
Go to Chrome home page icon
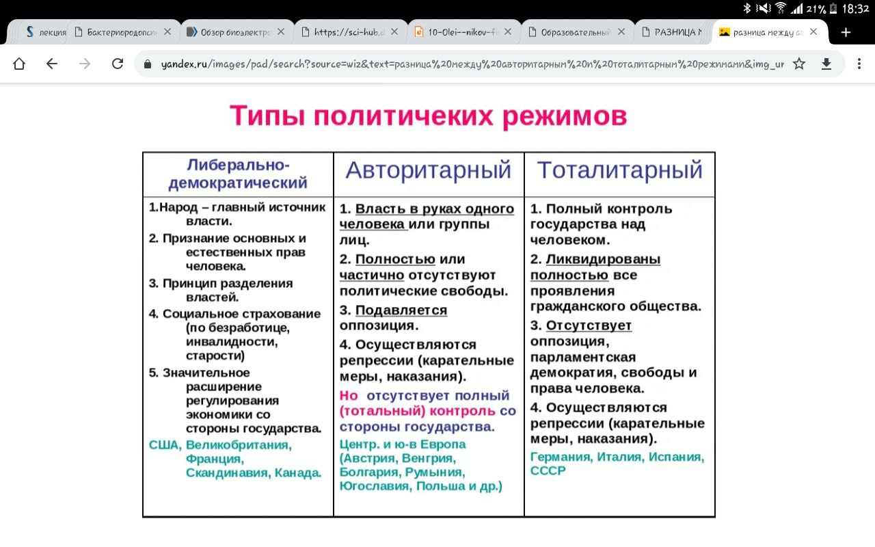pos(19,64)
